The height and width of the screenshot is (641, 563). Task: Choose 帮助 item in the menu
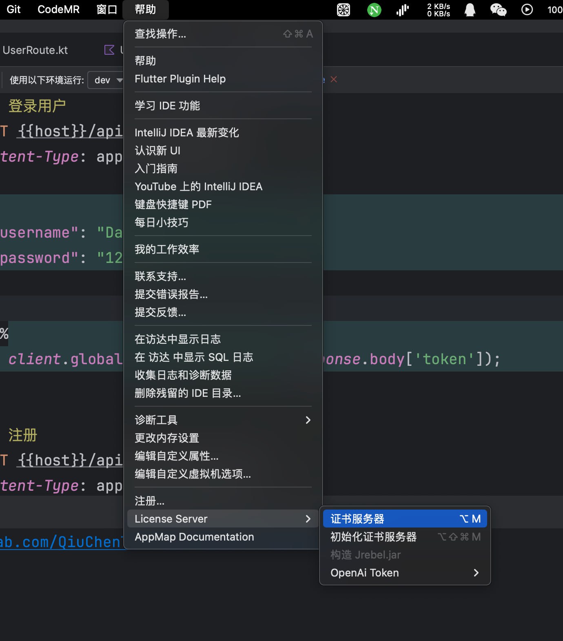pos(223,61)
